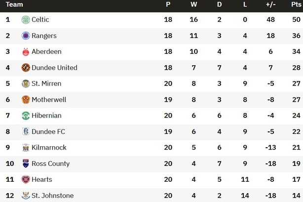Click the Kilmarnock crest icon
This screenshot has height=202, width=303.
tap(26, 148)
